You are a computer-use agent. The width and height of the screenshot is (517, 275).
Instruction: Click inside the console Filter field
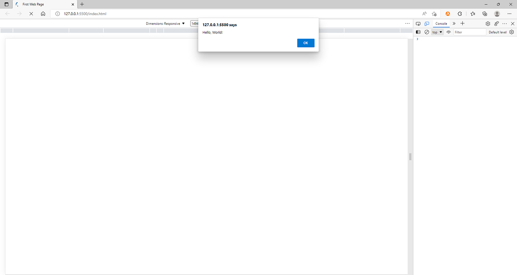click(470, 32)
